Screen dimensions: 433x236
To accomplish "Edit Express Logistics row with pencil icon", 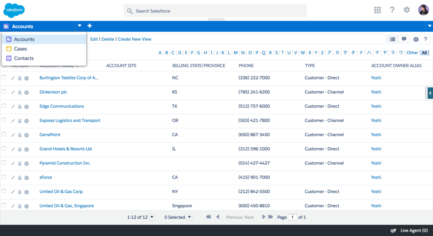I will point(13,121).
